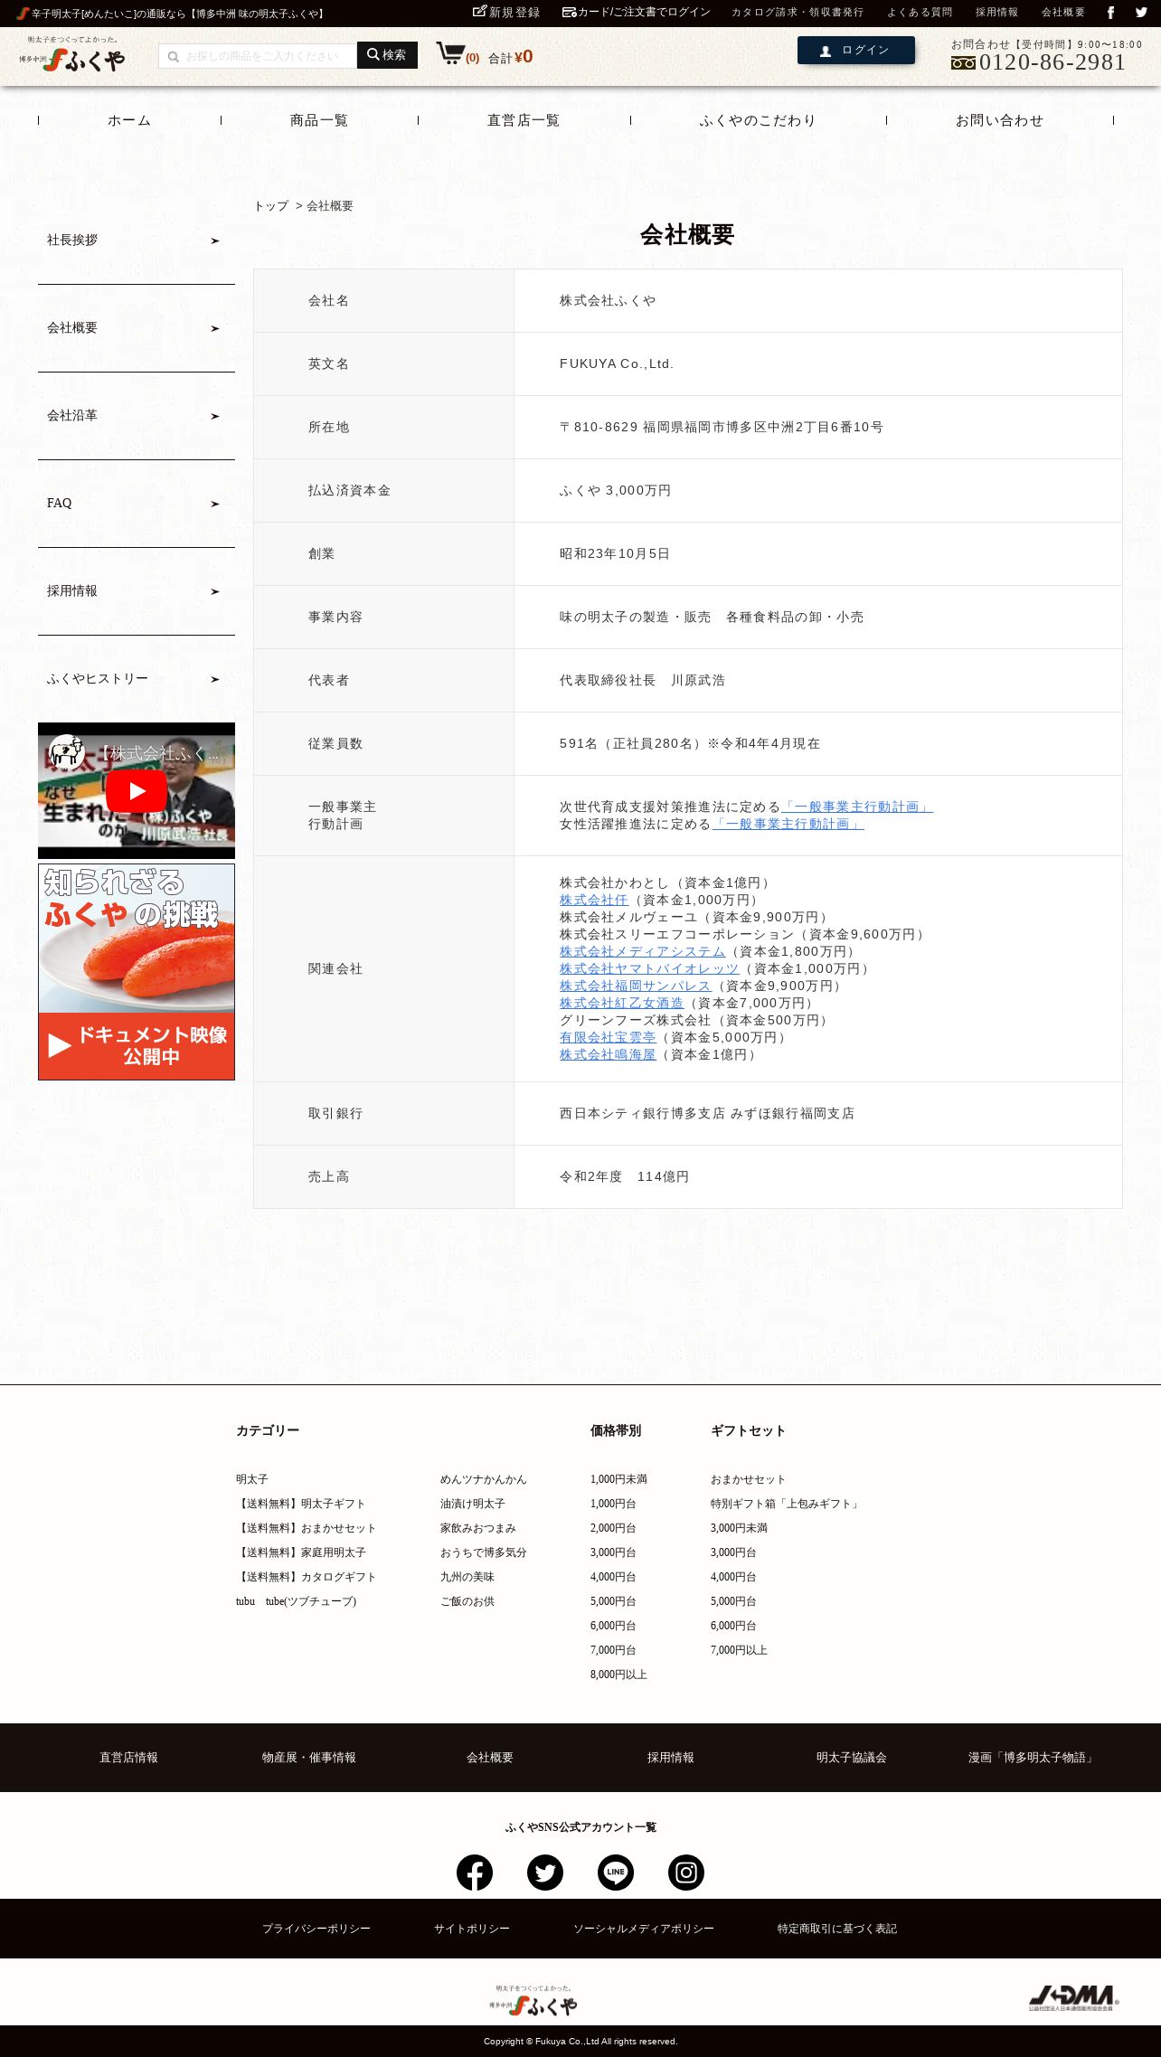Select 8,000円以上 price range
This screenshot has height=2057, width=1161.
pos(618,1675)
